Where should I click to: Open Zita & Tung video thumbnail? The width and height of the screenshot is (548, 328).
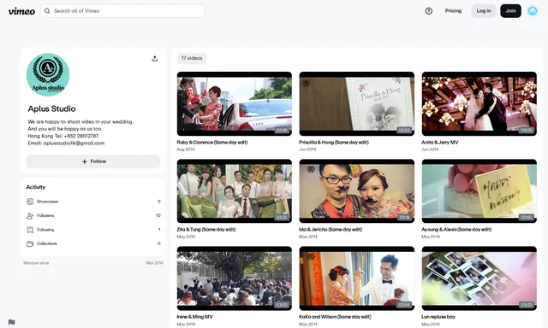point(234,191)
